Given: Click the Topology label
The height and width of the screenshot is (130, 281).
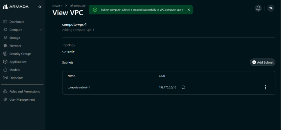Looking at the screenshot, I should pos(69,45).
